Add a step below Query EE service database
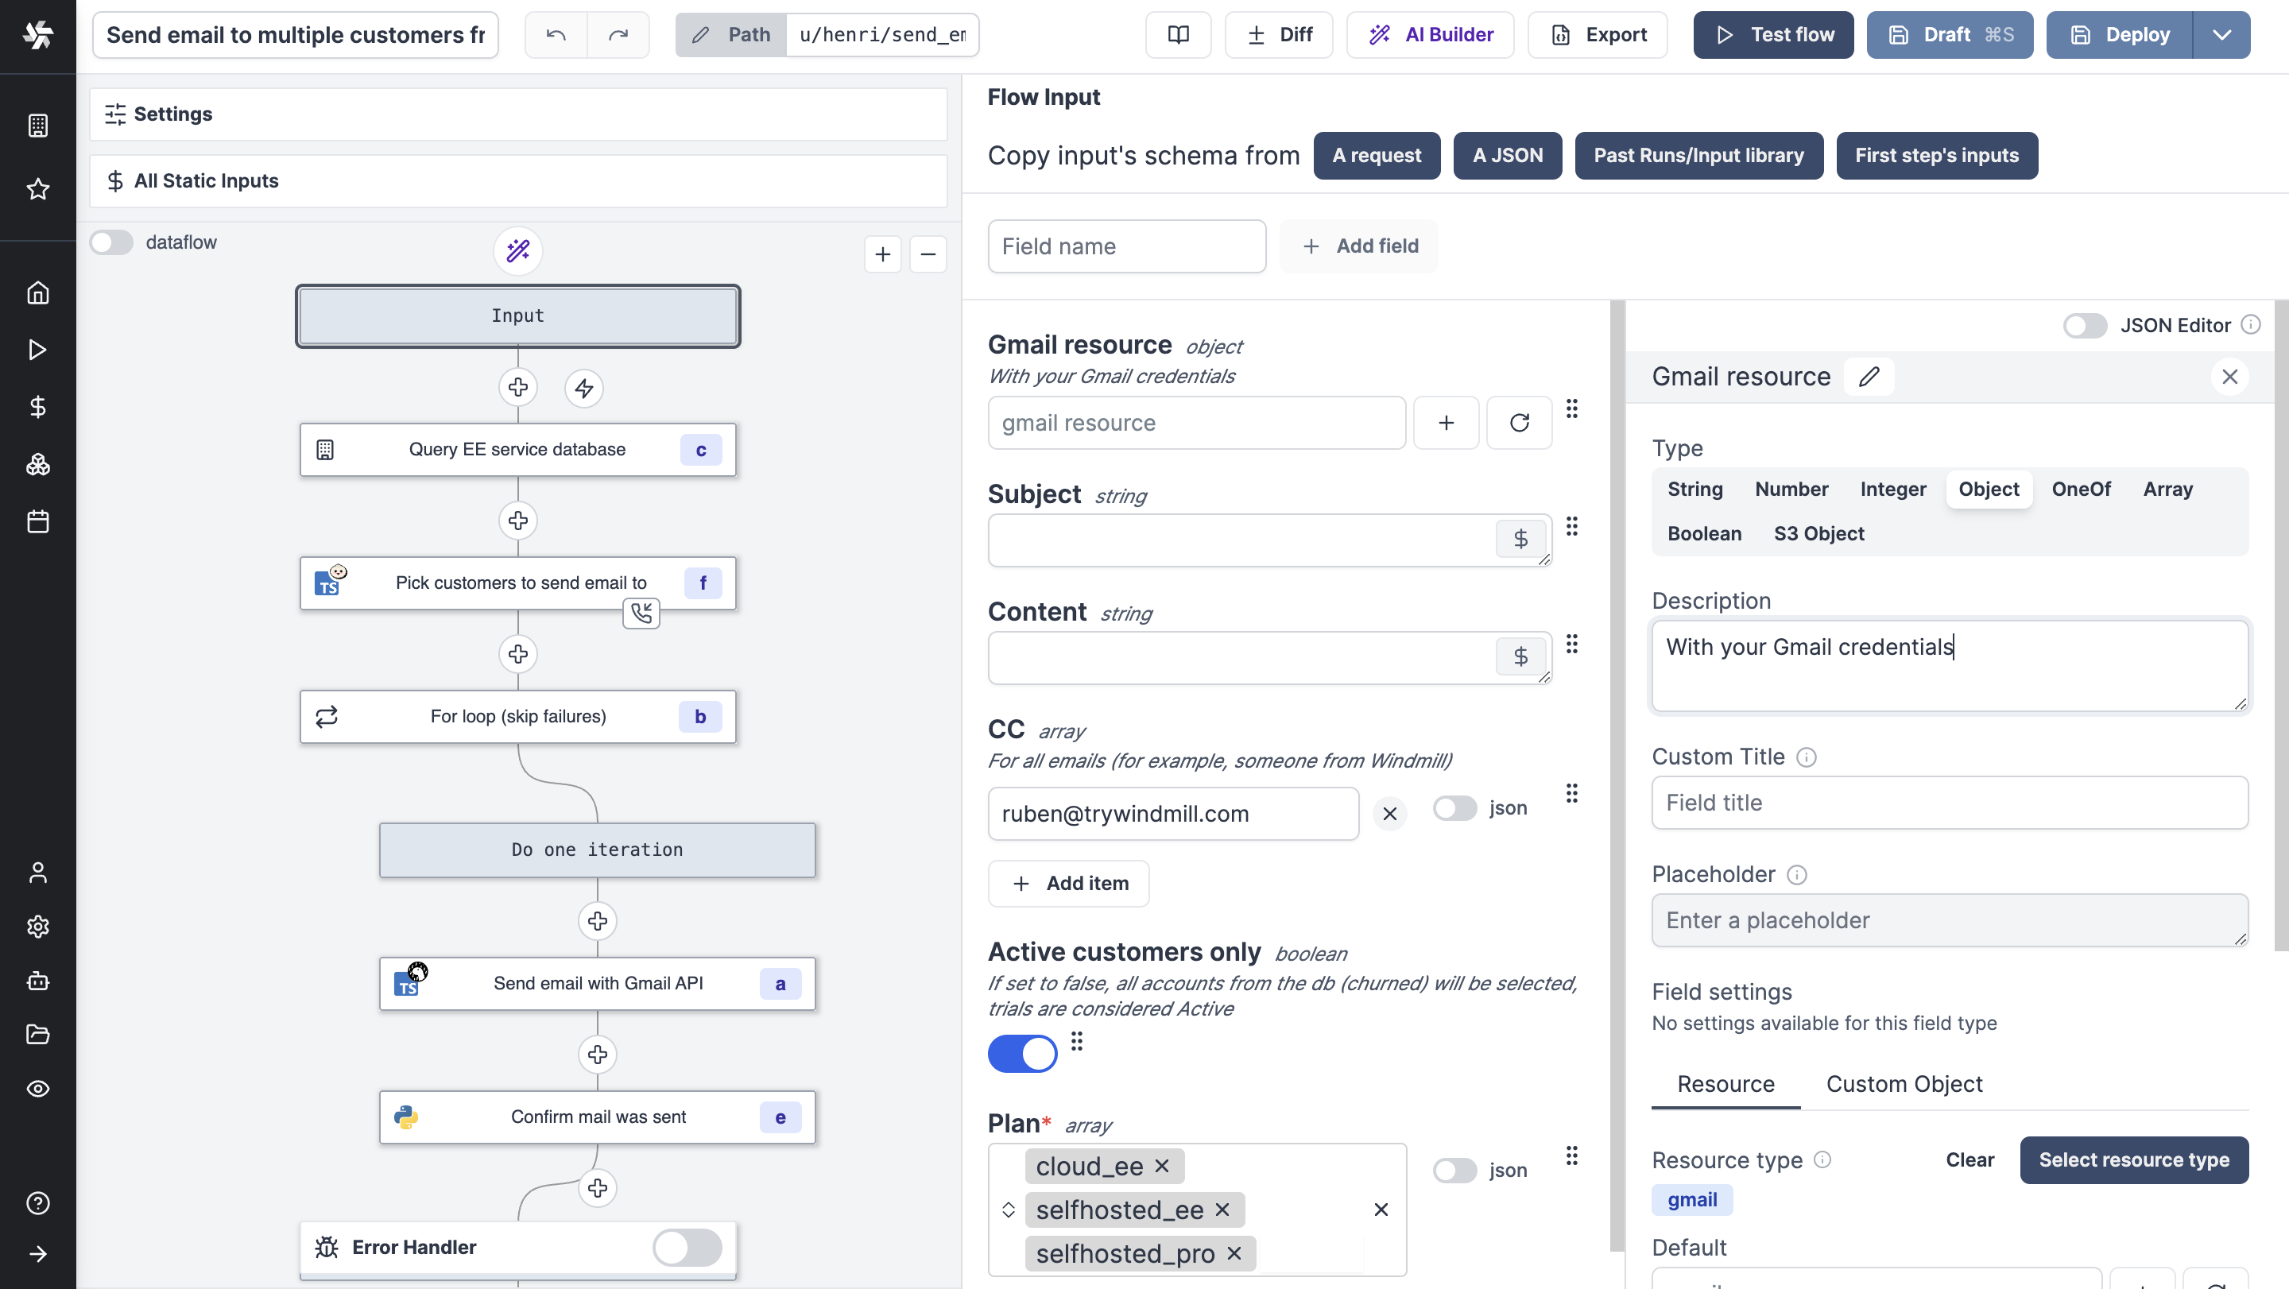The height and width of the screenshot is (1289, 2289). [x=518, y=521]
